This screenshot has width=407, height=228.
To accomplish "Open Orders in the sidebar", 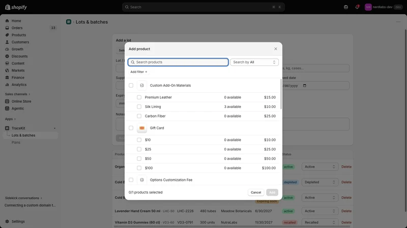I will tap(17, 28).
